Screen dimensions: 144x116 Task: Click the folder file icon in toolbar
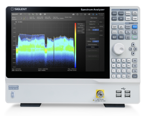(x=81, y=14)
